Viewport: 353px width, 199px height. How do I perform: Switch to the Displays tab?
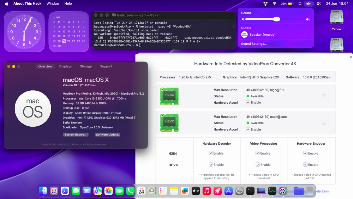click(x=66, y=66)
